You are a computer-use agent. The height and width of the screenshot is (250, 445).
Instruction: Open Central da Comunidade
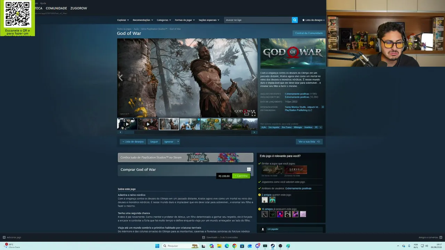(x=309, y=33)
